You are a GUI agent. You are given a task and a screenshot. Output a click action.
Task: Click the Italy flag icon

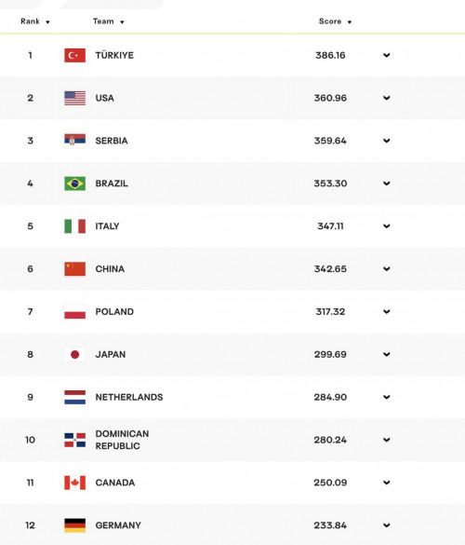(75, 226)
